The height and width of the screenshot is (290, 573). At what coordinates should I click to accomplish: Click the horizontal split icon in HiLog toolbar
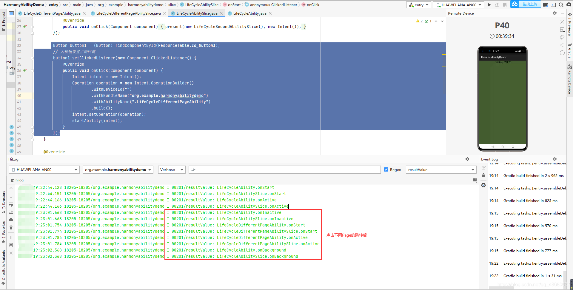tap(11, 245)
